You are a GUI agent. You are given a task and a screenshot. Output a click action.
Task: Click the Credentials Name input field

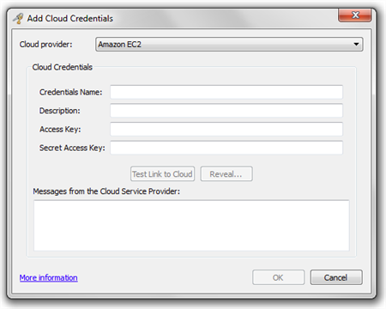point(226,92)
